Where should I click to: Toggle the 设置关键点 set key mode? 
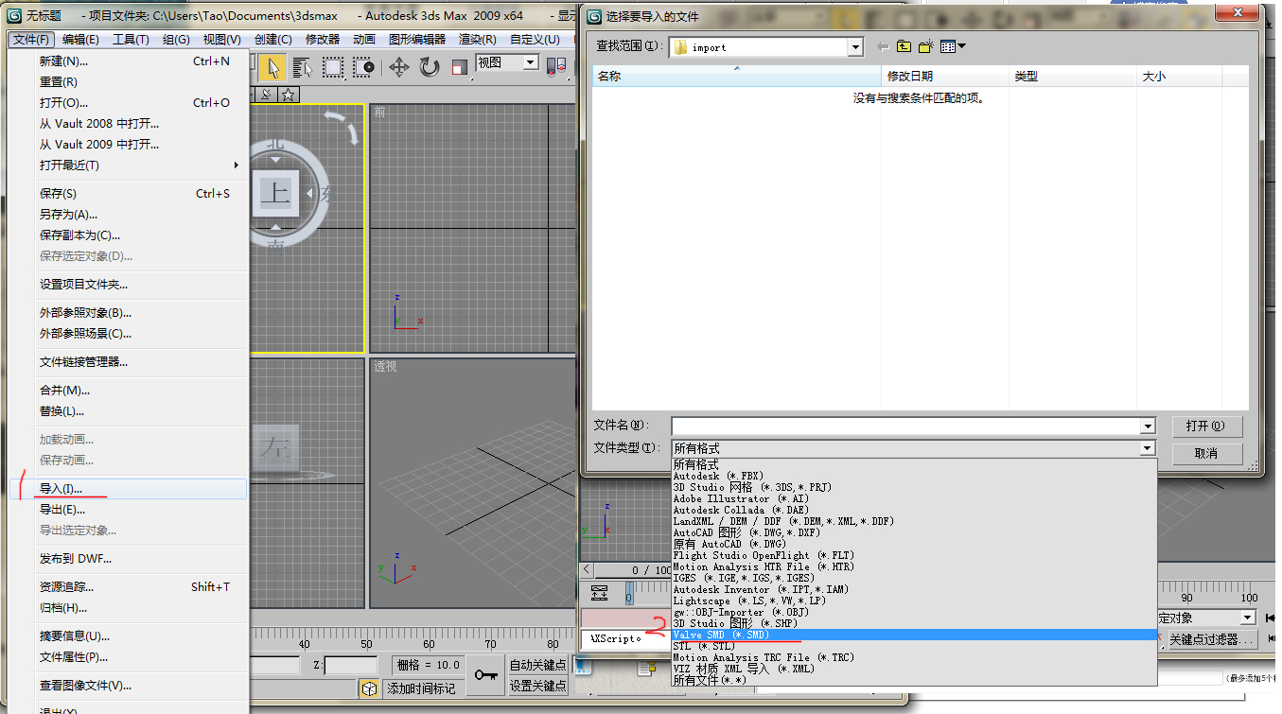(537, 686)
